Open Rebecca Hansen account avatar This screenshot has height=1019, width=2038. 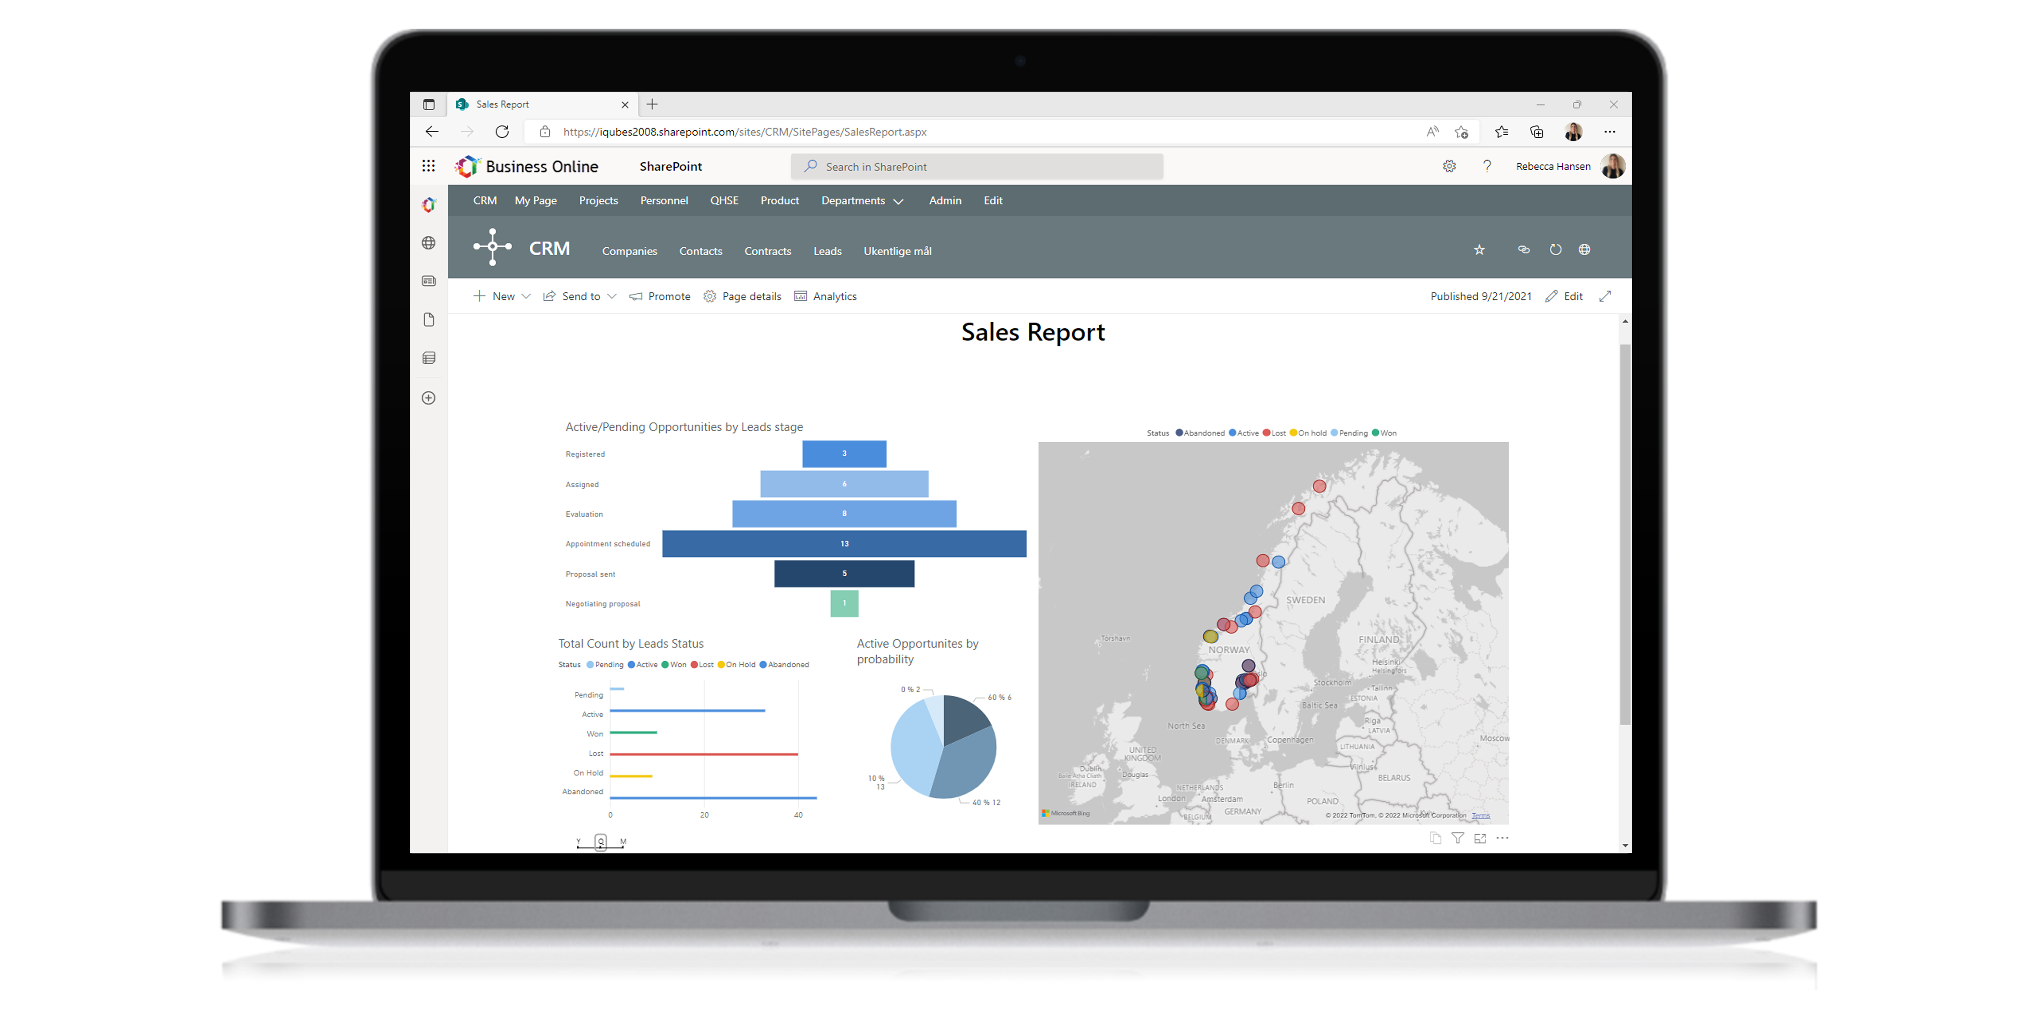1613,166
